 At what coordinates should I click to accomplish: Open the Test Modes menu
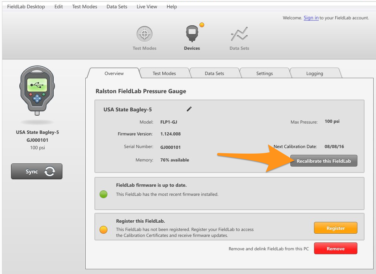click(x=85, y=7)
